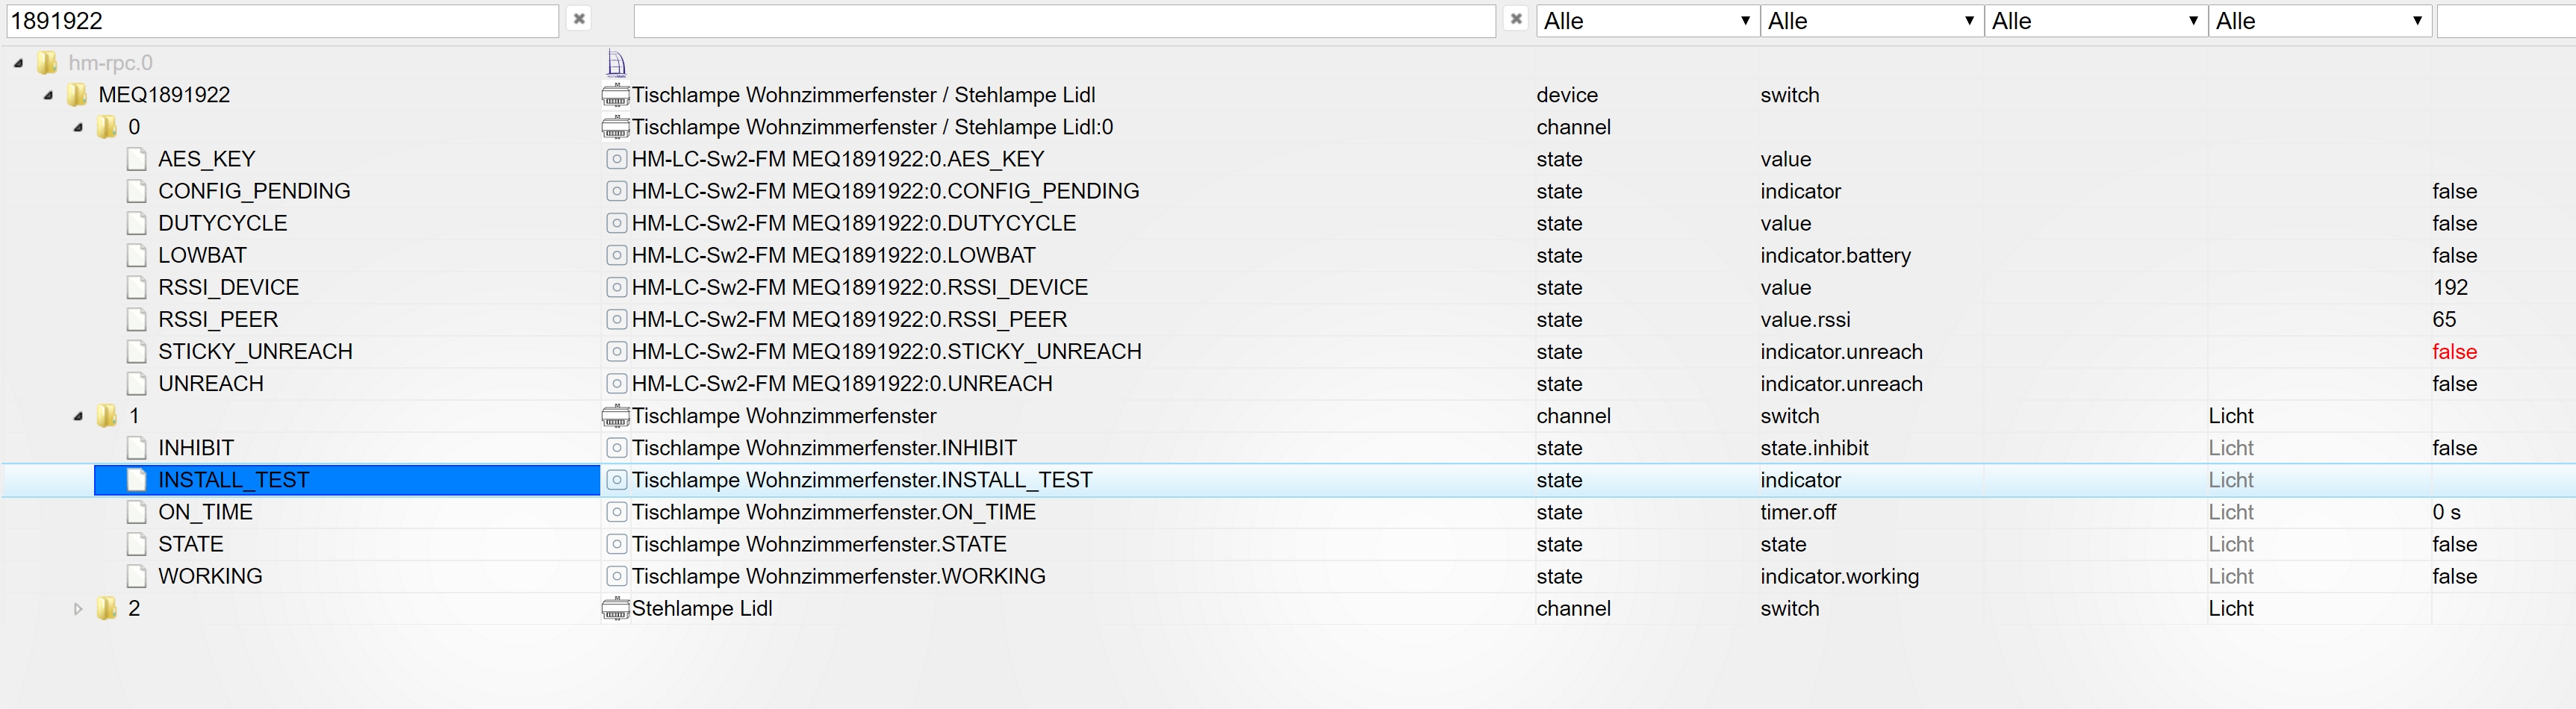This screenshot has height=709, width=2576.
Task: Click the state icon of AES_KEY row
Action: click(617, 159)
